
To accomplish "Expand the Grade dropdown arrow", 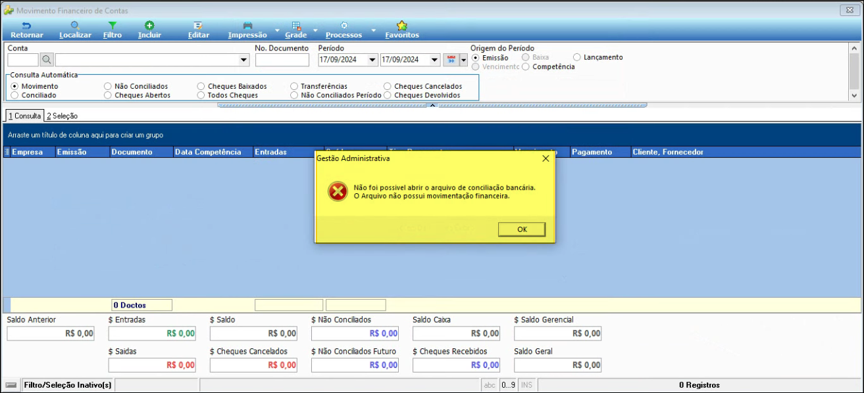I will pos(315,30).
